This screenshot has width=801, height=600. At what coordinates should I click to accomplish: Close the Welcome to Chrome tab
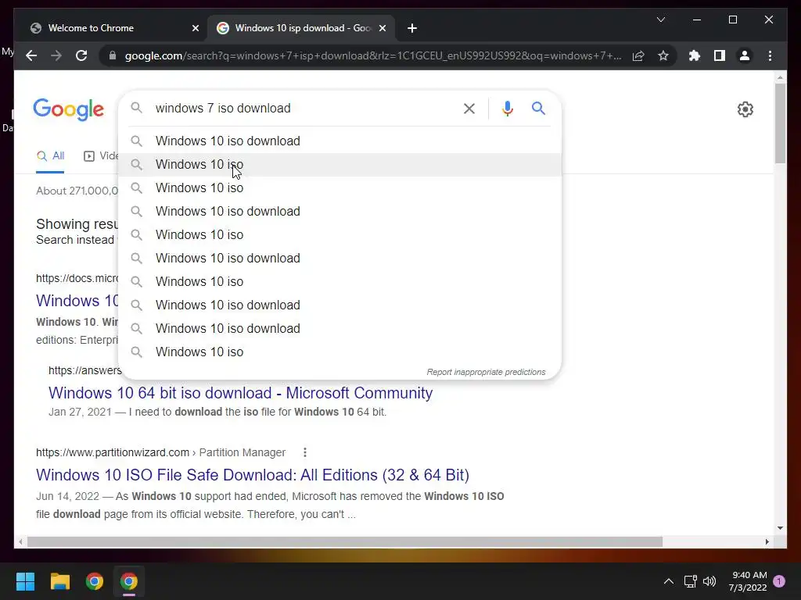[195, 28]
